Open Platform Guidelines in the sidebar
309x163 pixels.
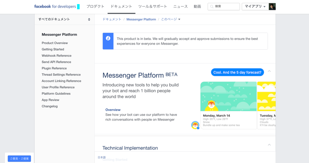click(x=56, y=93)
